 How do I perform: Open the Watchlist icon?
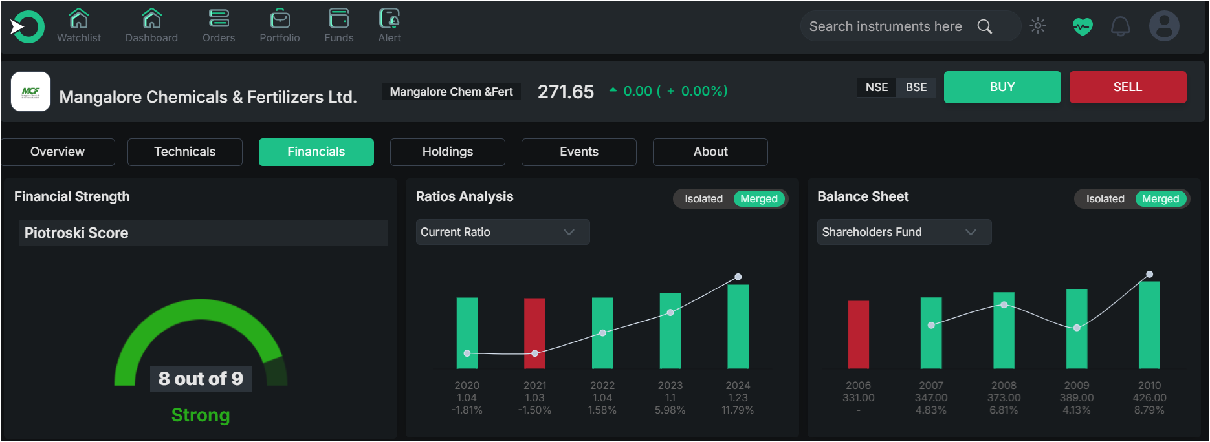click(79, 19)
